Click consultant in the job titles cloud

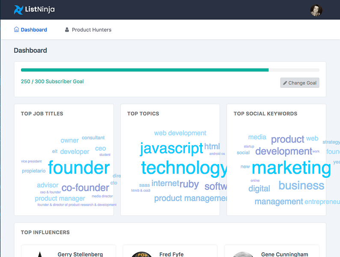click(x=93, y=137)
